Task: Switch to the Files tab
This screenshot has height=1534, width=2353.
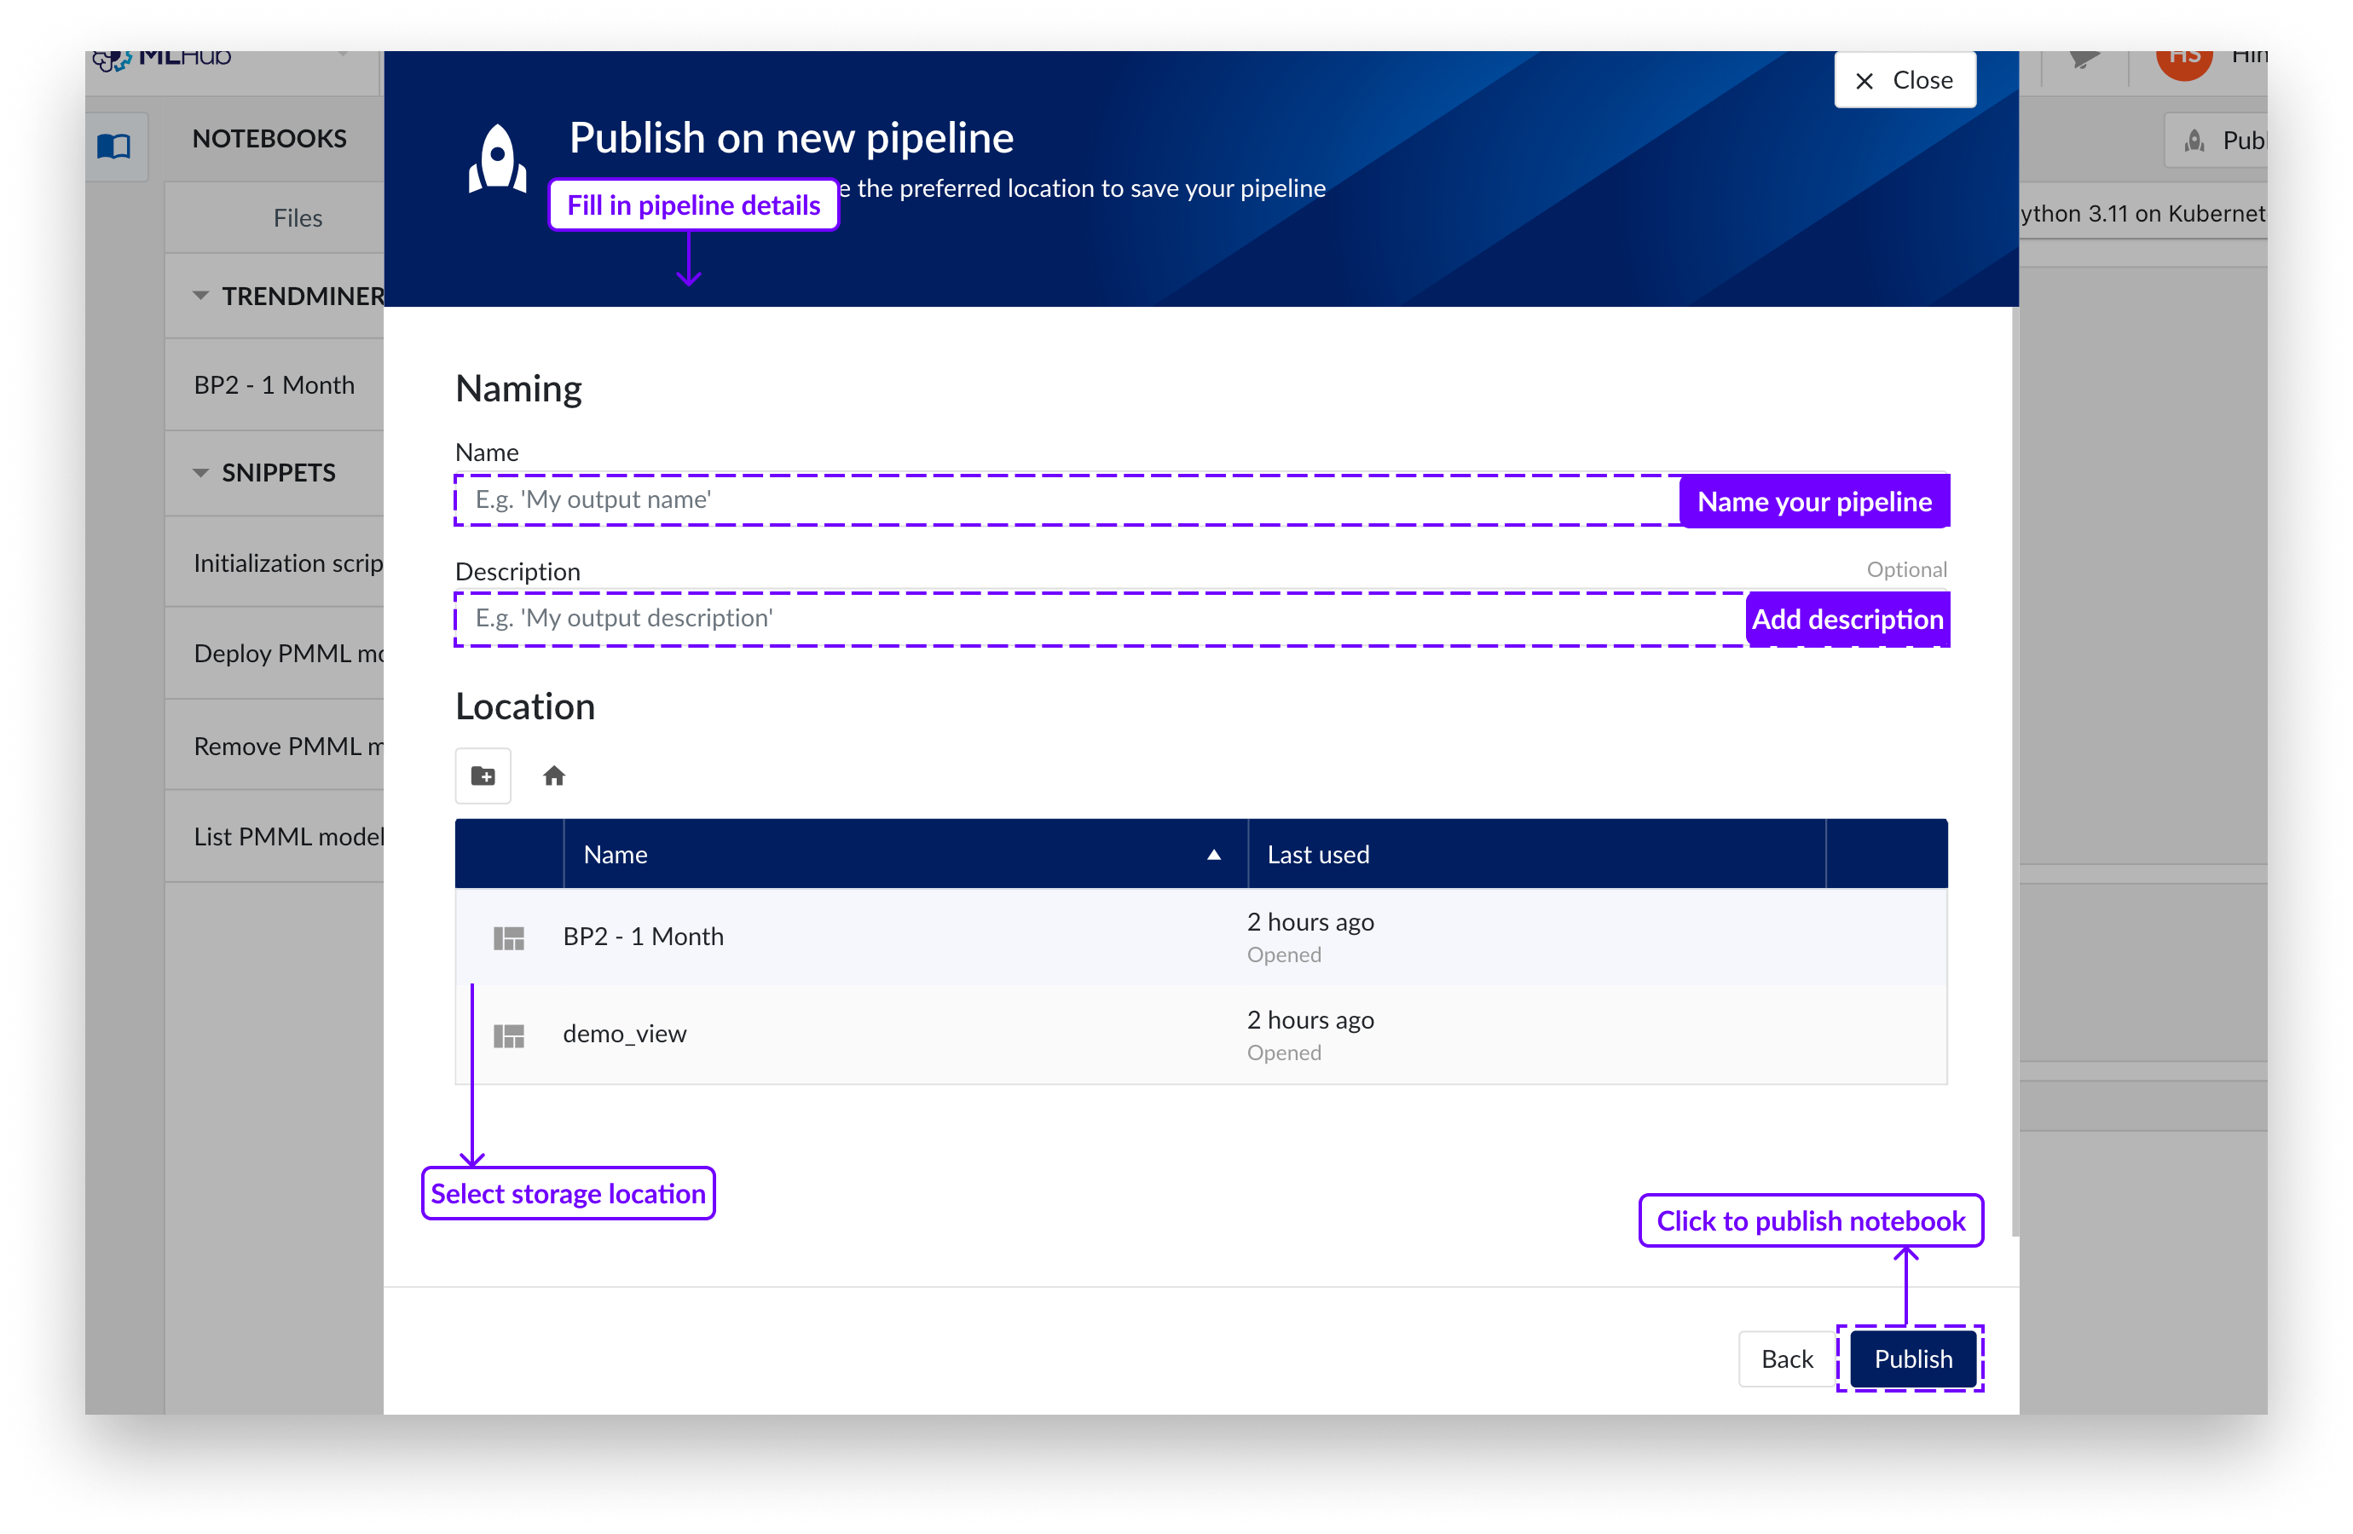Action: [x=298, y=217]
